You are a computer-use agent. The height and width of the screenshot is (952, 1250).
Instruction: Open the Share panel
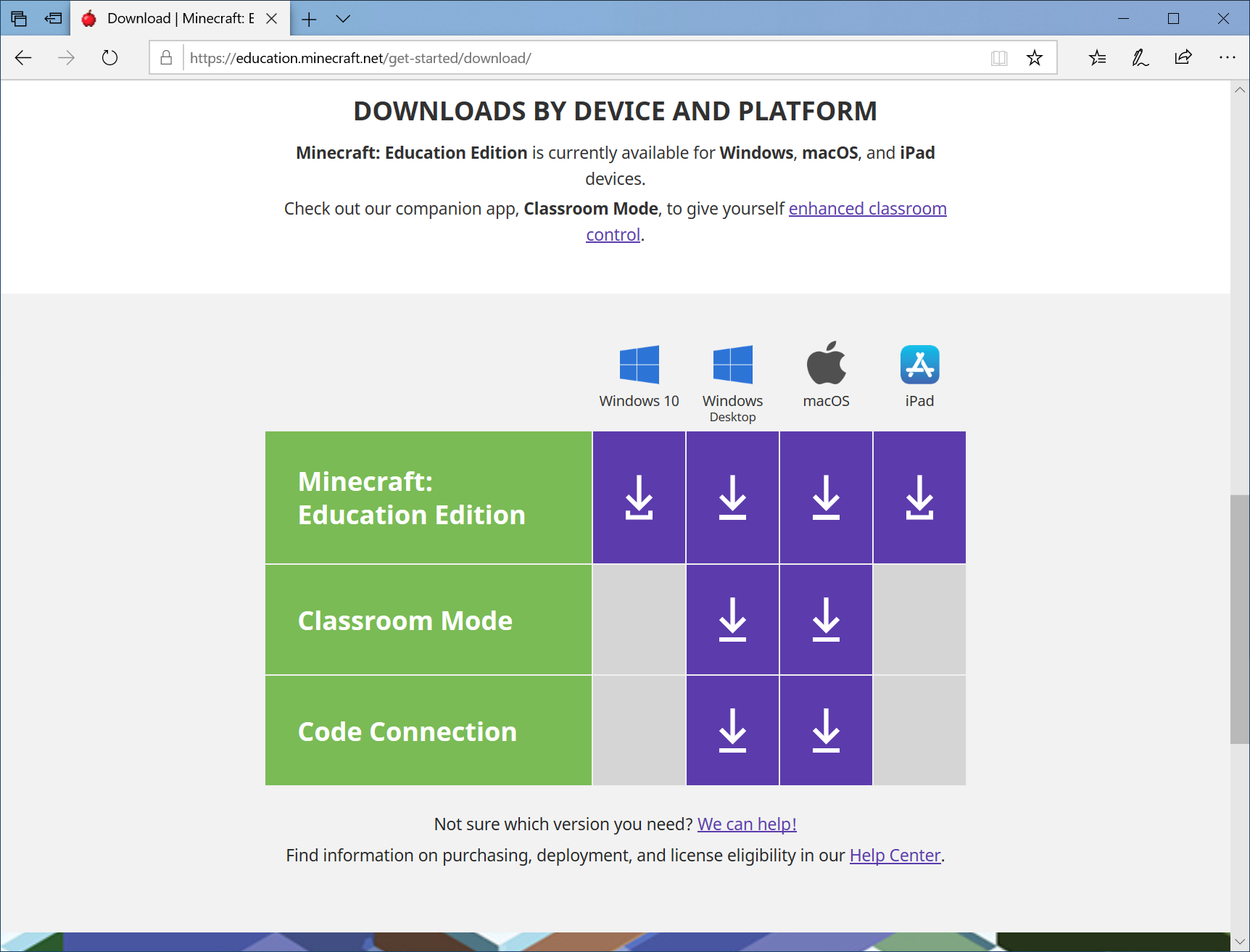point(1183,57)
